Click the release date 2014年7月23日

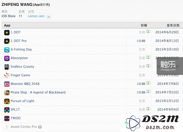[x=167, y=92]
